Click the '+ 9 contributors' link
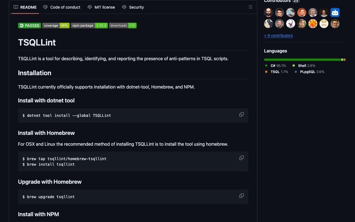This screenshot has height=222, width=355. pos(278,36)
